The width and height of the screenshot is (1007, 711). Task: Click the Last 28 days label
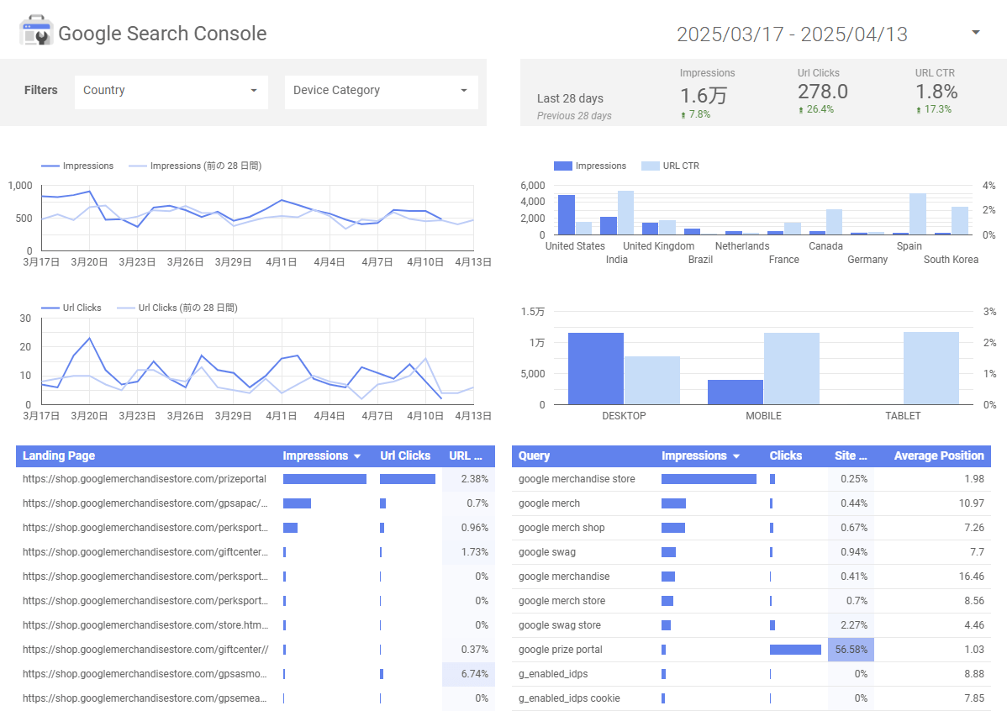click(570, 98)
